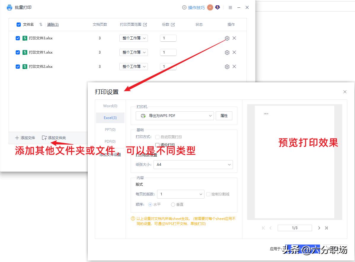
Task: Remove 打印文件1.xlsx using its × icon
Action: (234, 52)
